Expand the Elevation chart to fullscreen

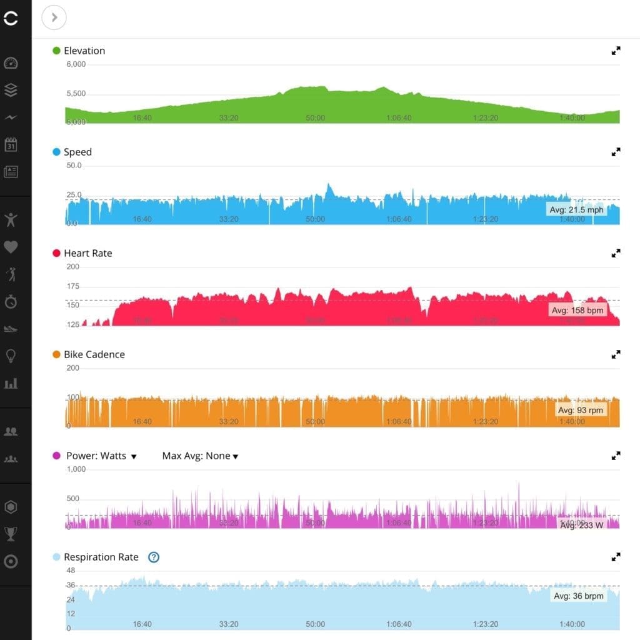tap(616, 51)
